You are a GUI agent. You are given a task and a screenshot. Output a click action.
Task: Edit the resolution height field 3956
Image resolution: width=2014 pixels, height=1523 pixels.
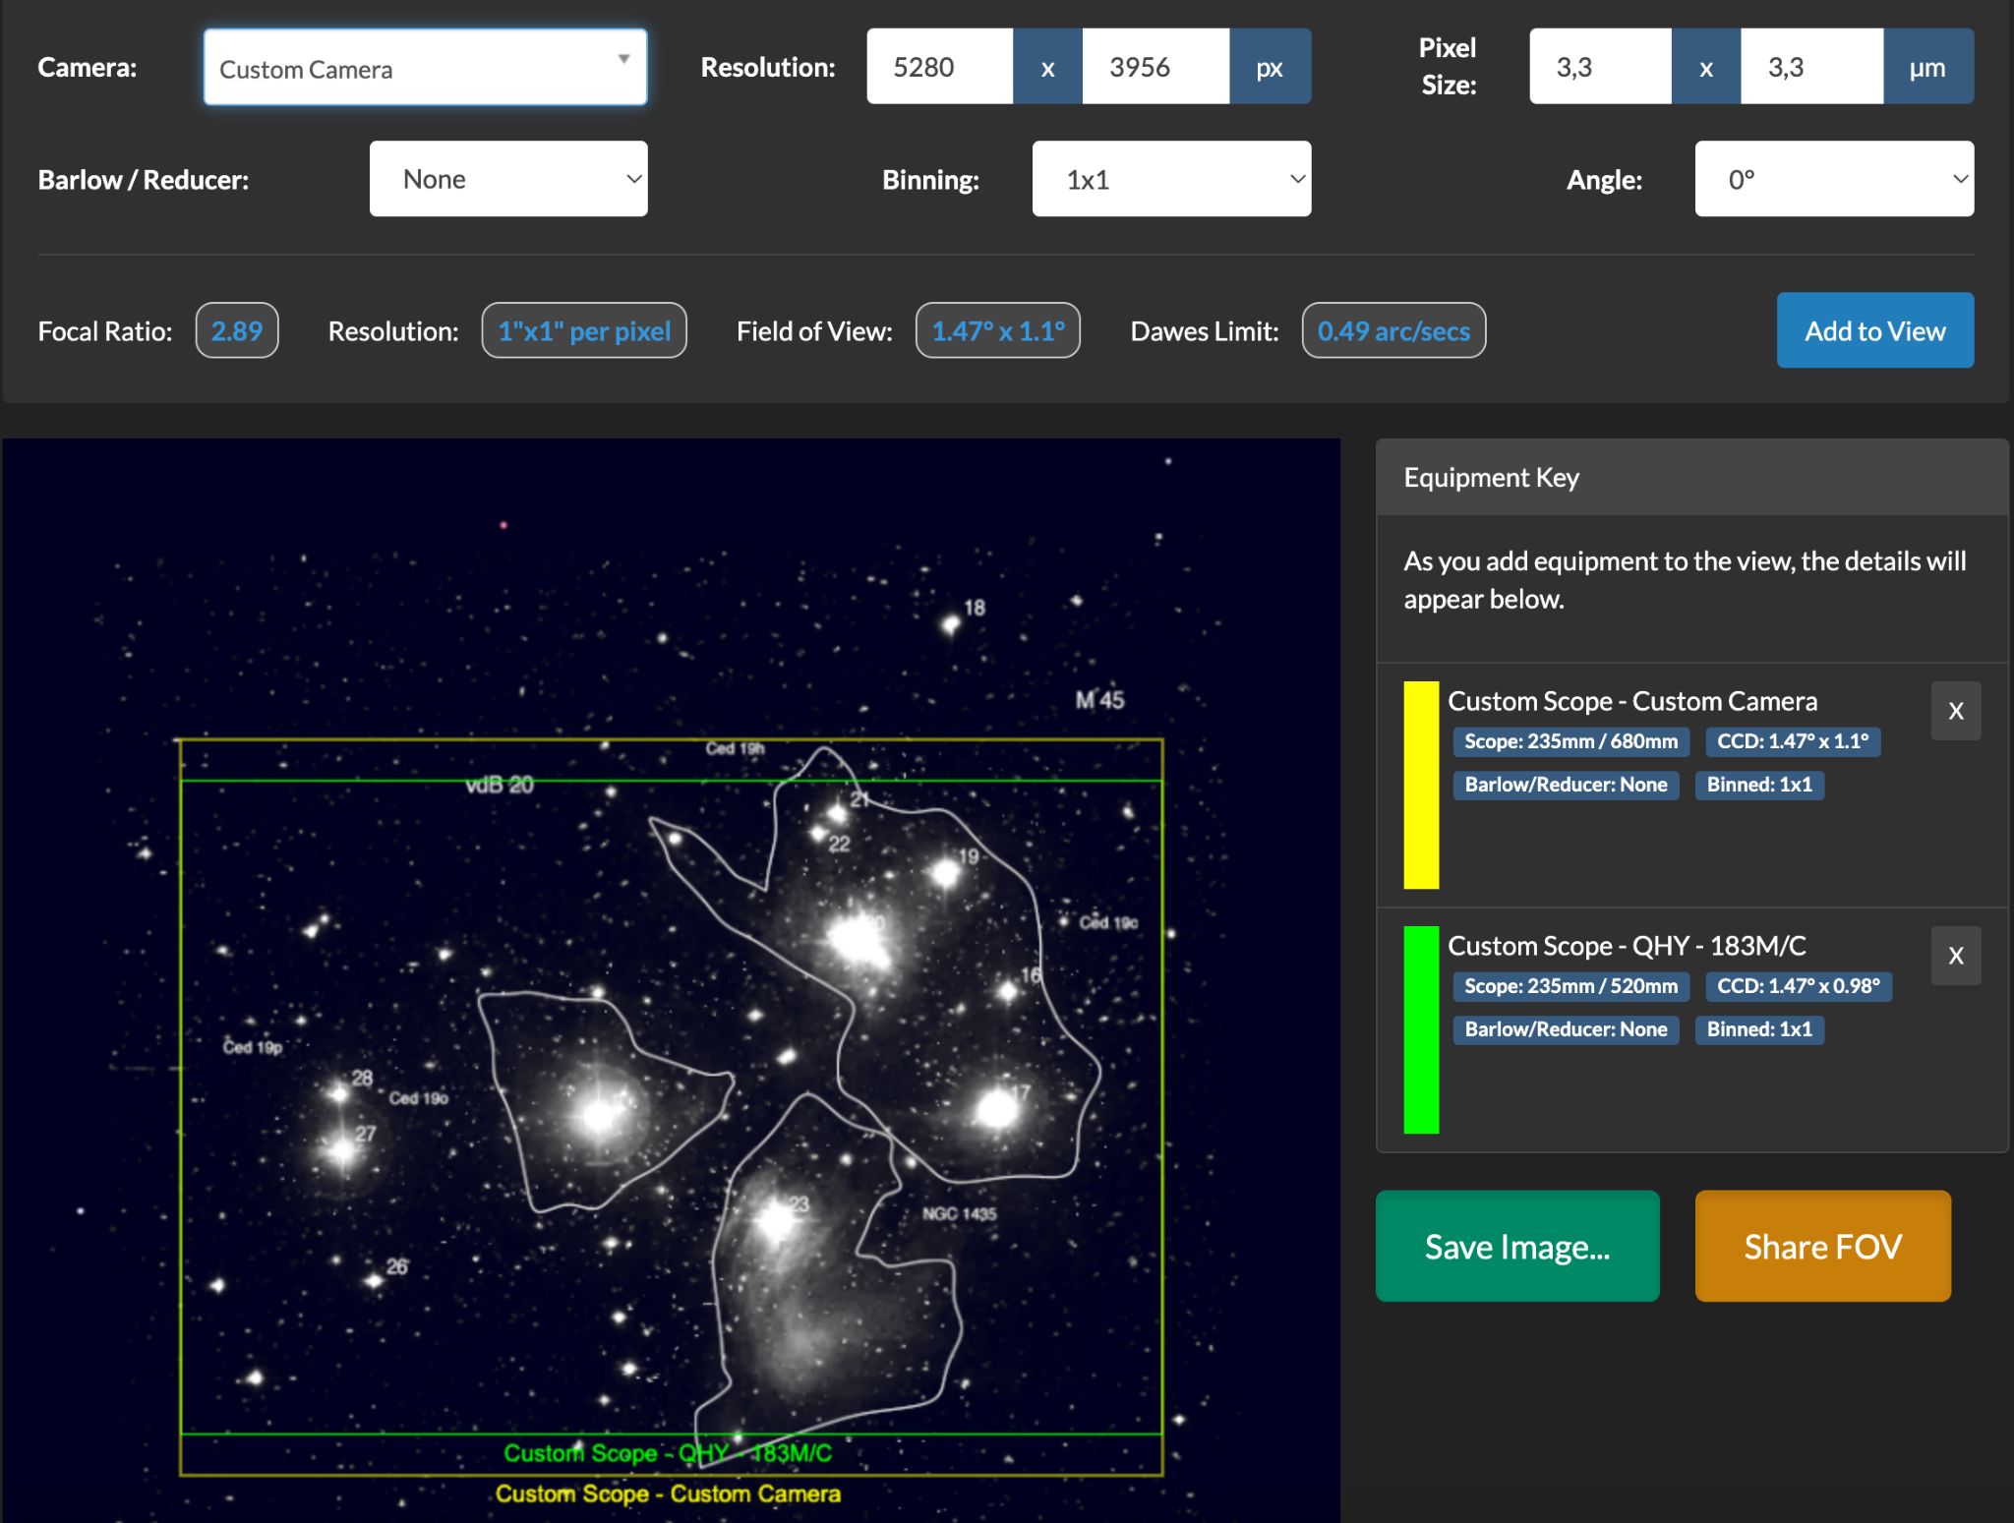click(1155, 67)
